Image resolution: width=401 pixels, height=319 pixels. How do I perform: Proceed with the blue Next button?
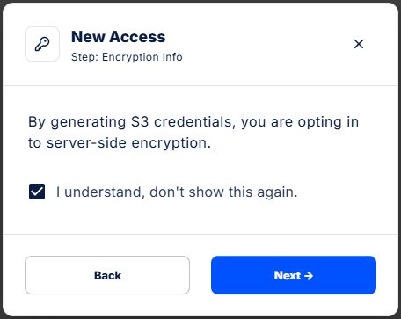point(294,275)
